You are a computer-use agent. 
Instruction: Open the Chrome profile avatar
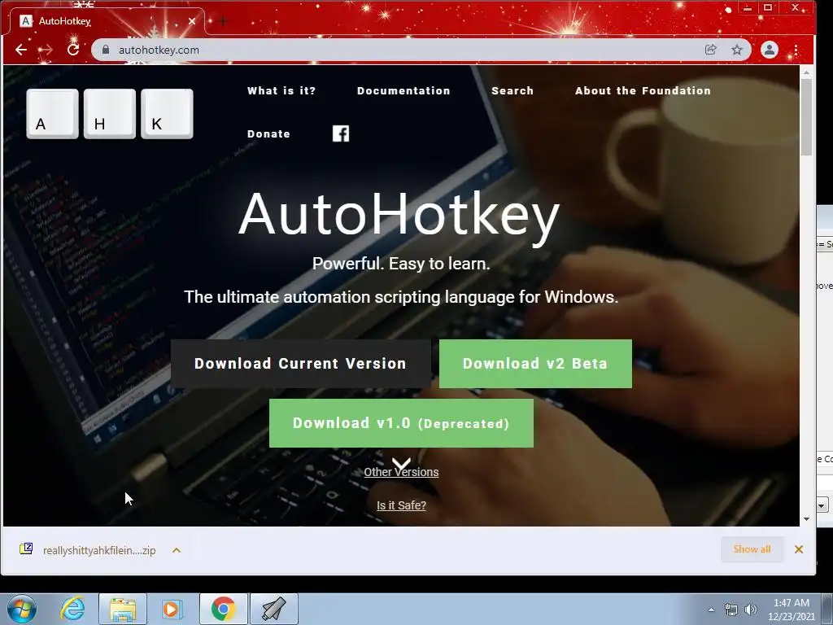(770, 50)
